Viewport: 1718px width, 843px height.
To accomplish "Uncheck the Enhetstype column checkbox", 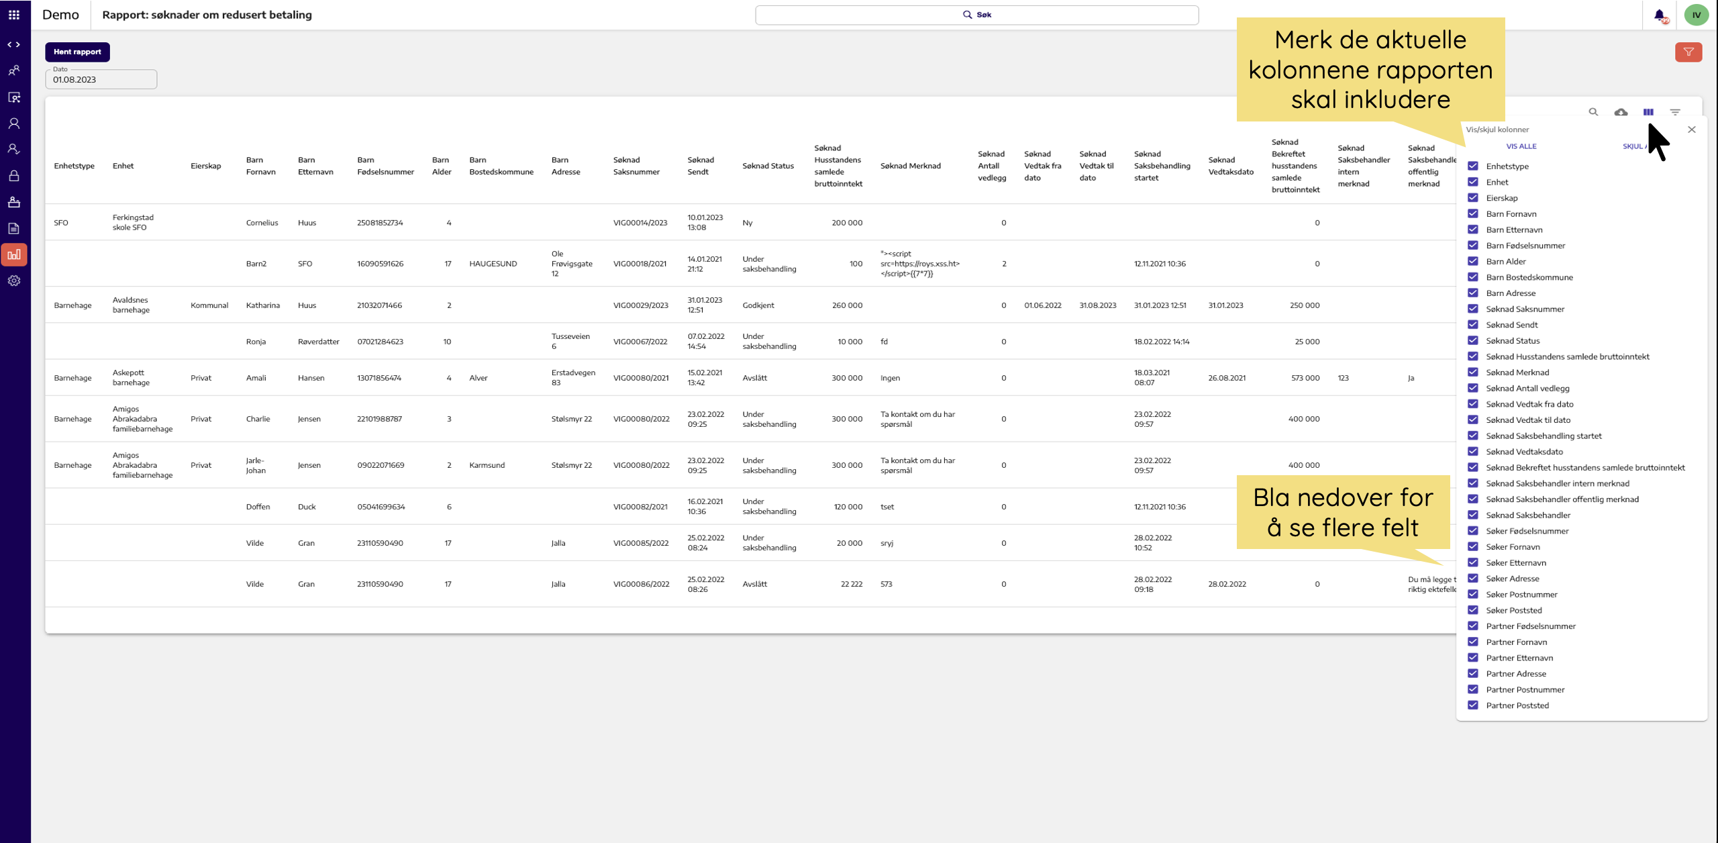I will pyautogui.click(x=1473, y=166).
